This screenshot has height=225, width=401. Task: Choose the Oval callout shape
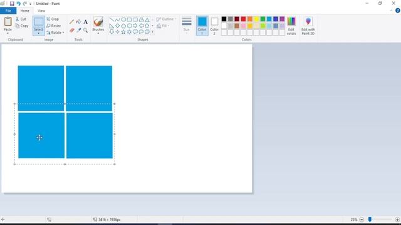(141, 32)
